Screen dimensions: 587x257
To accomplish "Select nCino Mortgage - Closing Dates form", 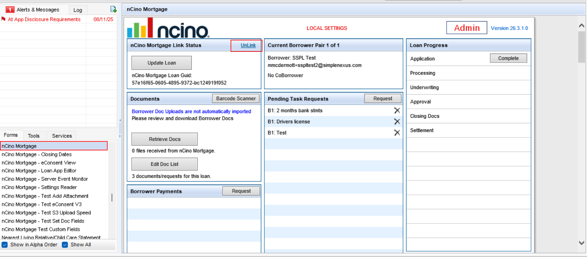I will [x=37, y=154].
